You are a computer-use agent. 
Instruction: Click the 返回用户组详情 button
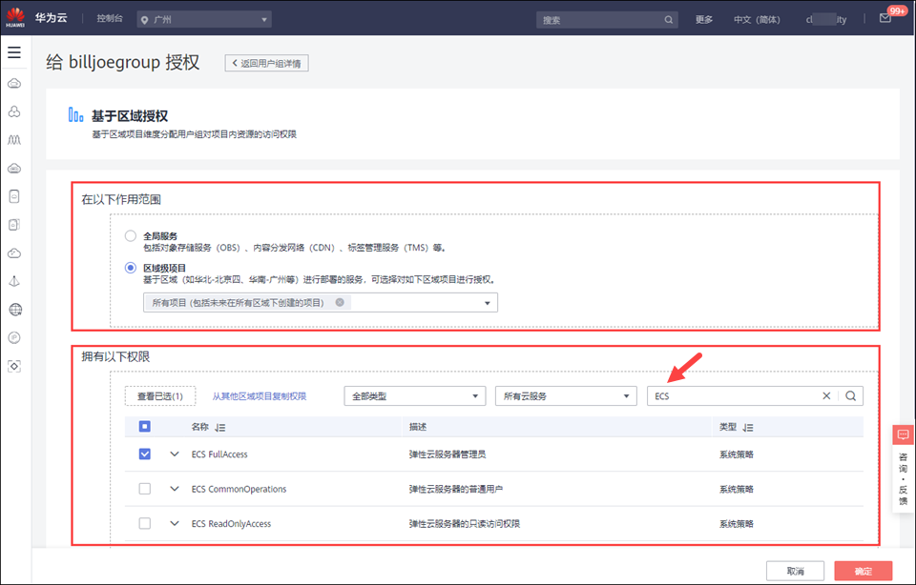tap(266, 63)
